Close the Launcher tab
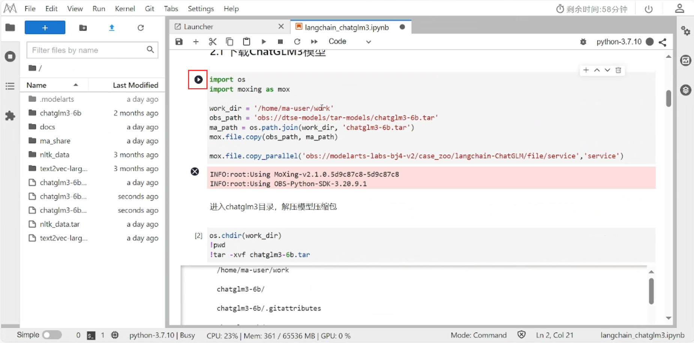Viewport: 694px width, 343px height. pos(281,26)
